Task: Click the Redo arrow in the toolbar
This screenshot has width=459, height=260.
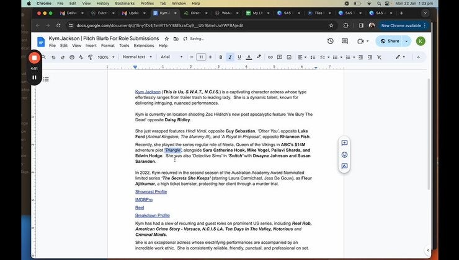Action: click(63, 57)
